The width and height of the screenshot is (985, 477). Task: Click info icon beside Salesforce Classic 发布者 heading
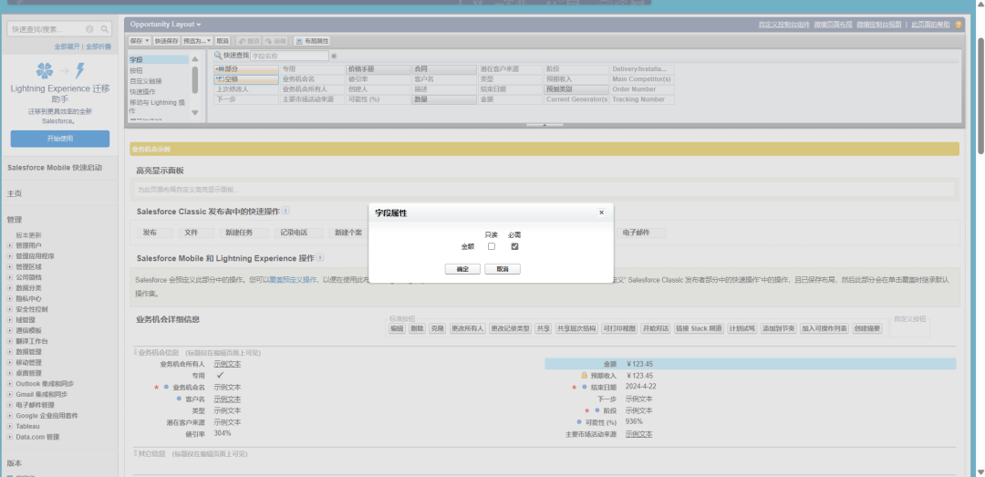[285, 212]
